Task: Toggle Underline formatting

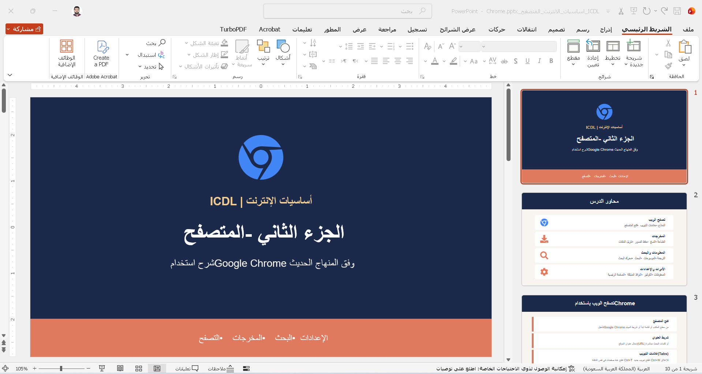Action: [x=527, y=61]
